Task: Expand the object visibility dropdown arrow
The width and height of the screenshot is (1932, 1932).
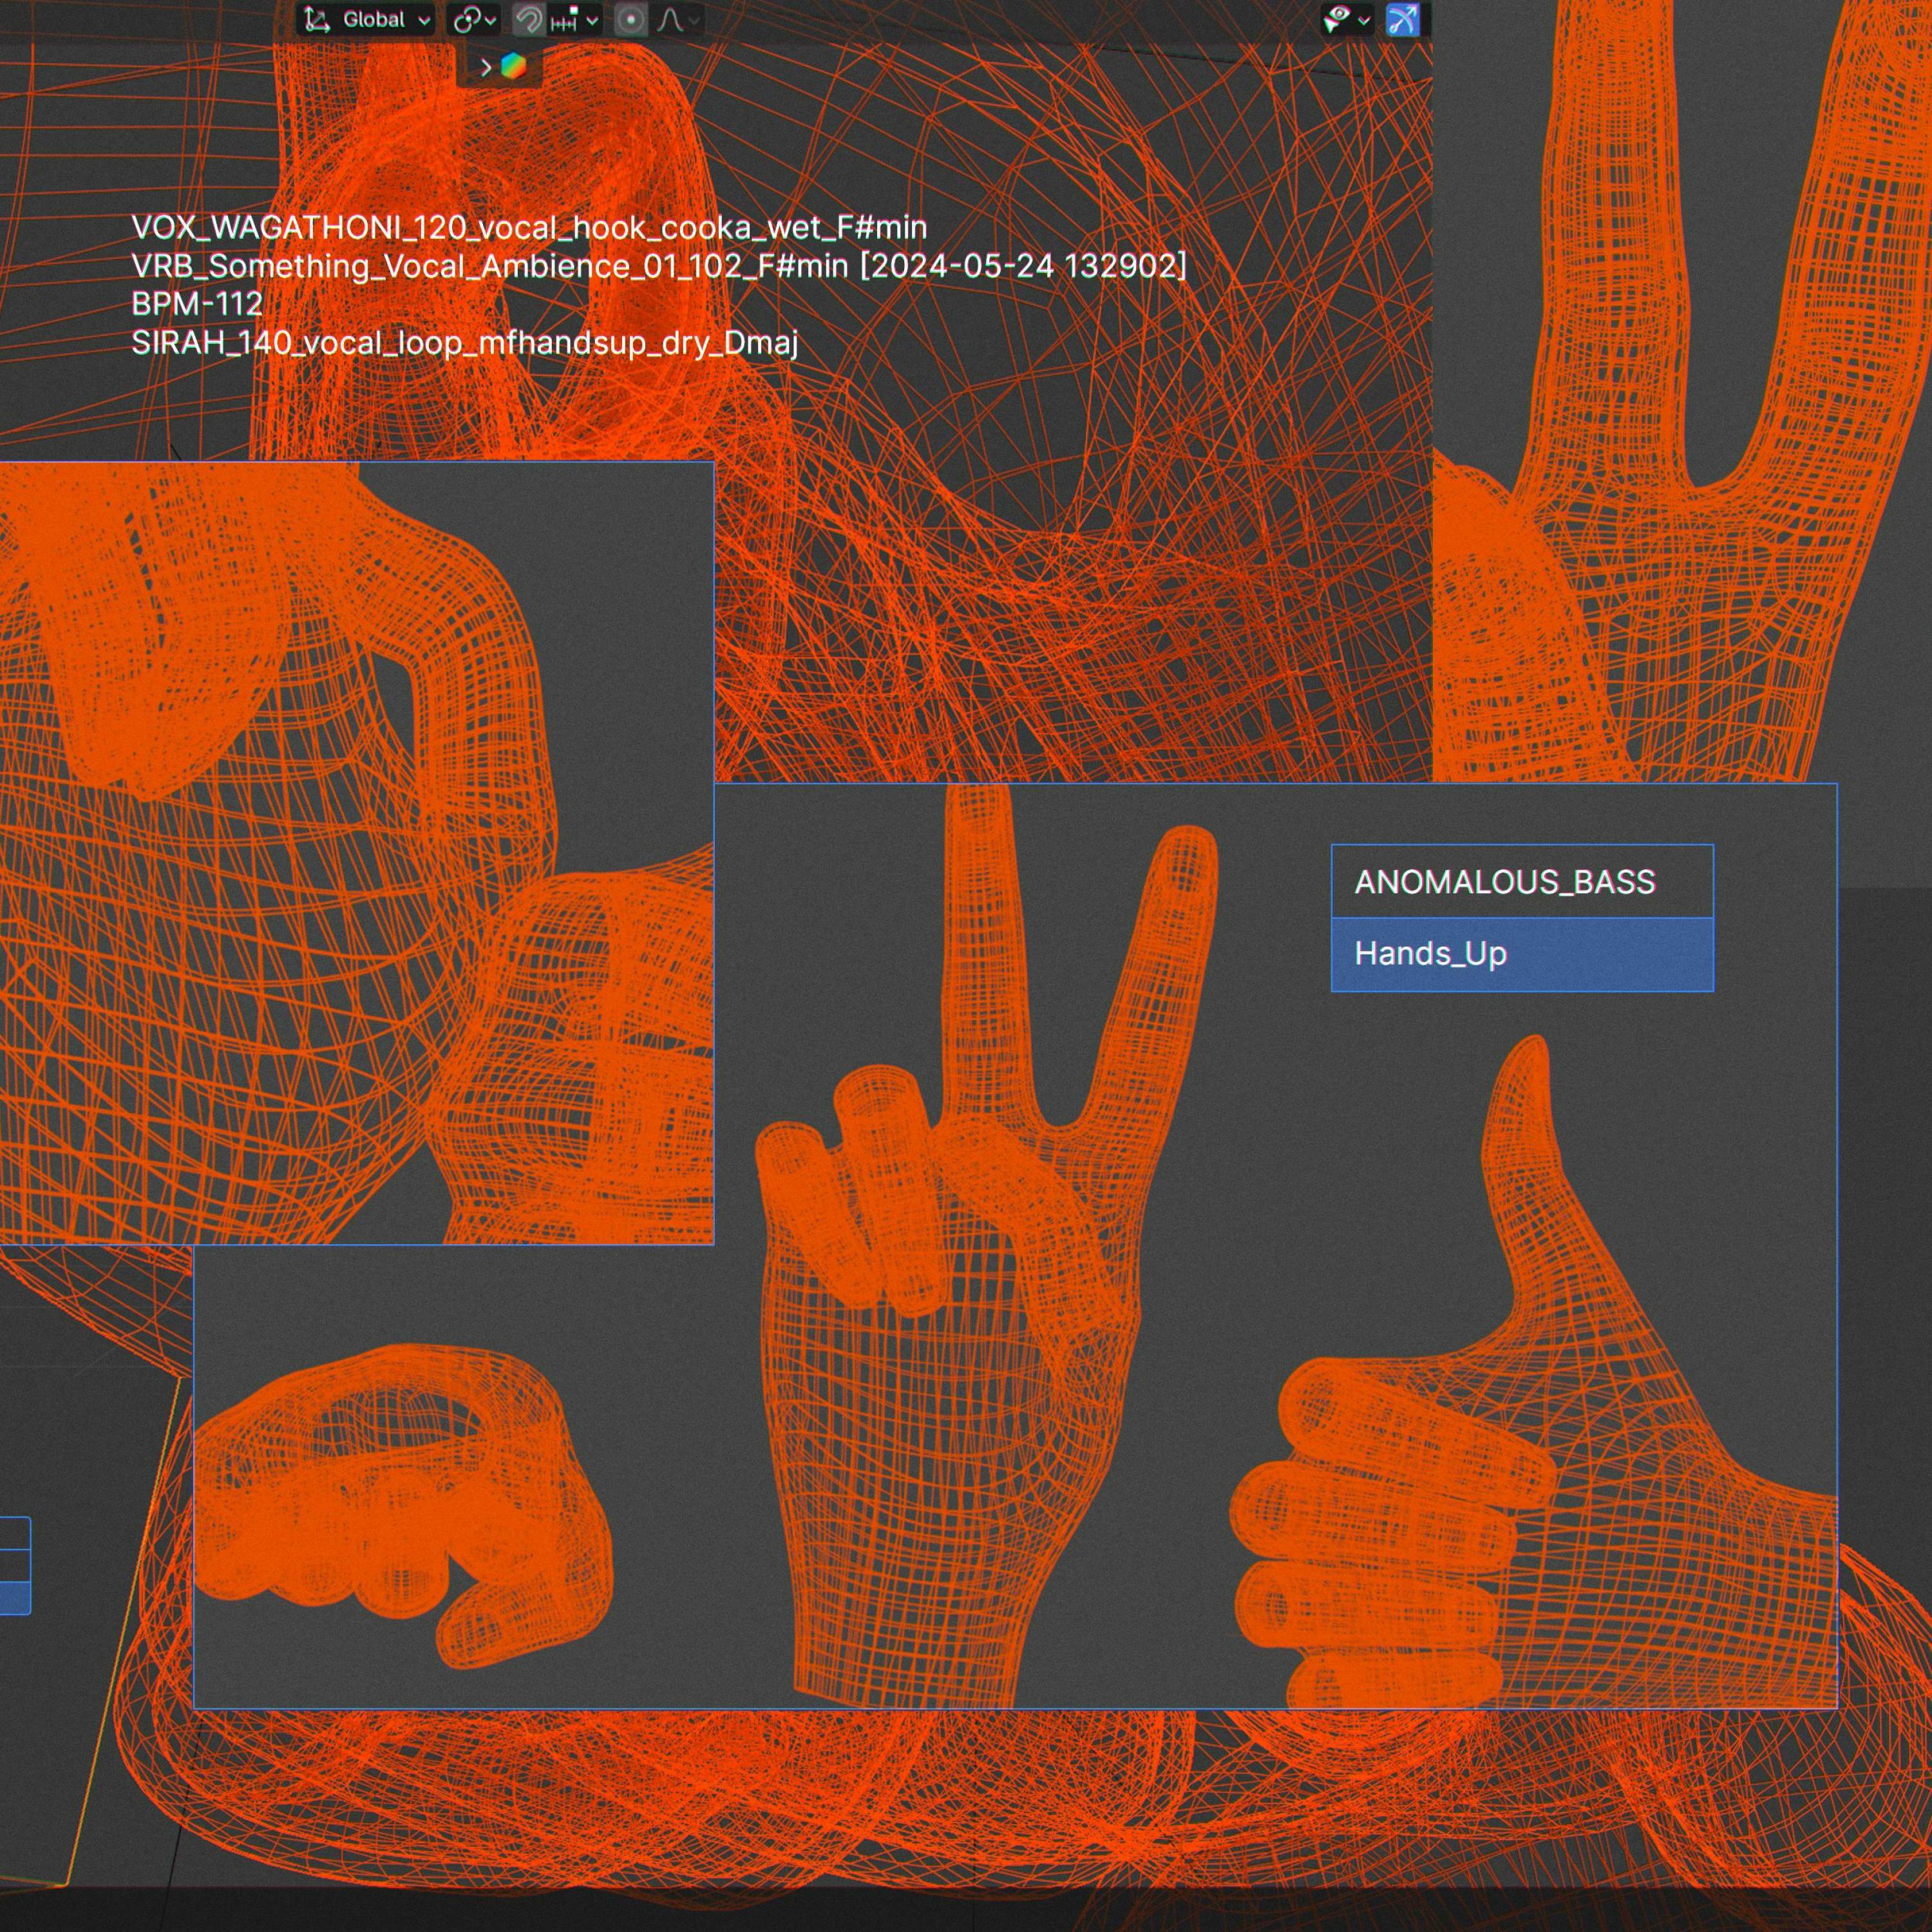Action: (x=1364, y=20)
